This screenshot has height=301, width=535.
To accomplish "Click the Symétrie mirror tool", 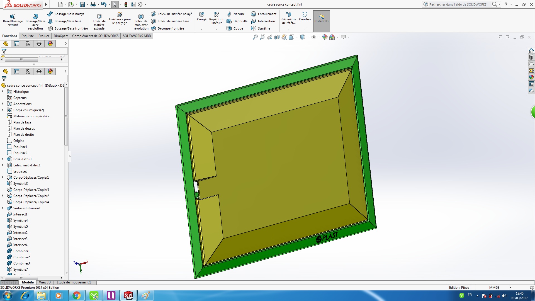I will [261, 28].
